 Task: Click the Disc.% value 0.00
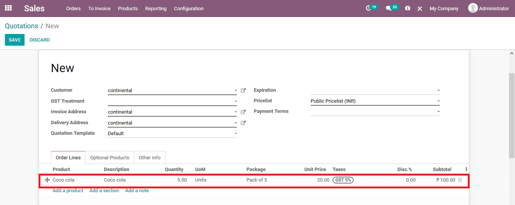pos(411,180)
